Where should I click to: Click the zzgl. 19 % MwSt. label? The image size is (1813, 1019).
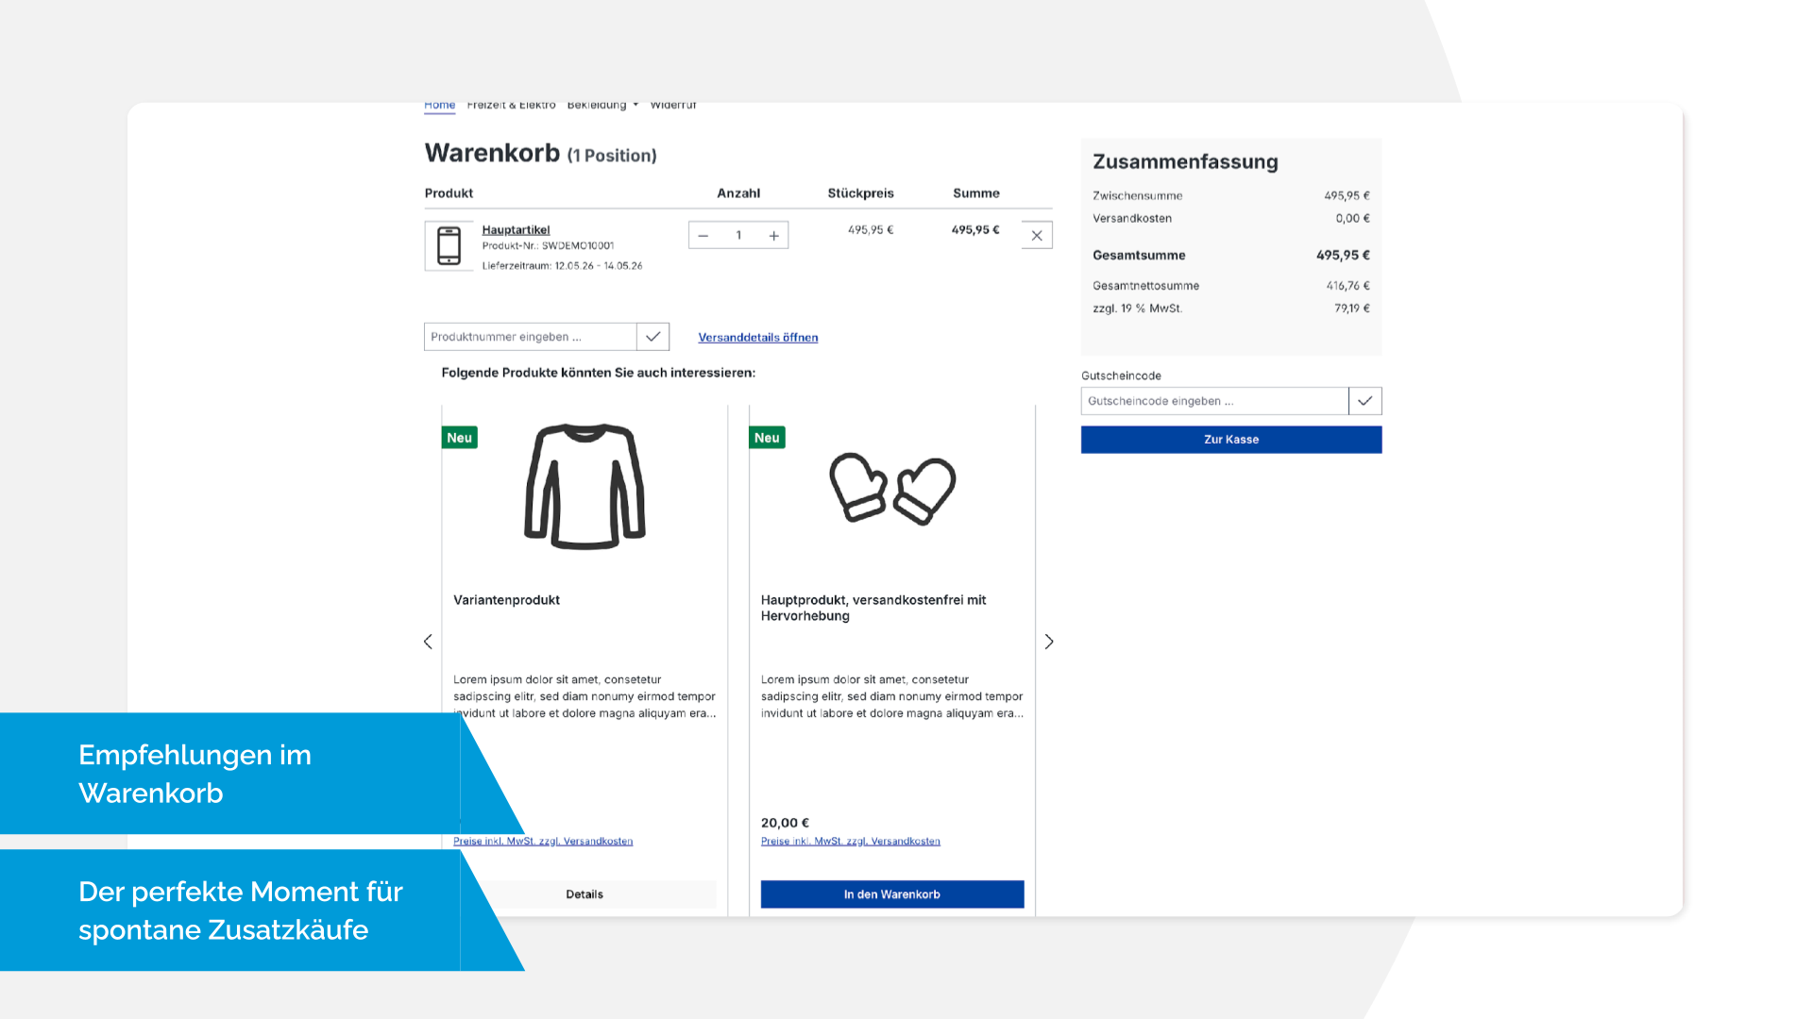point(1137,309)
